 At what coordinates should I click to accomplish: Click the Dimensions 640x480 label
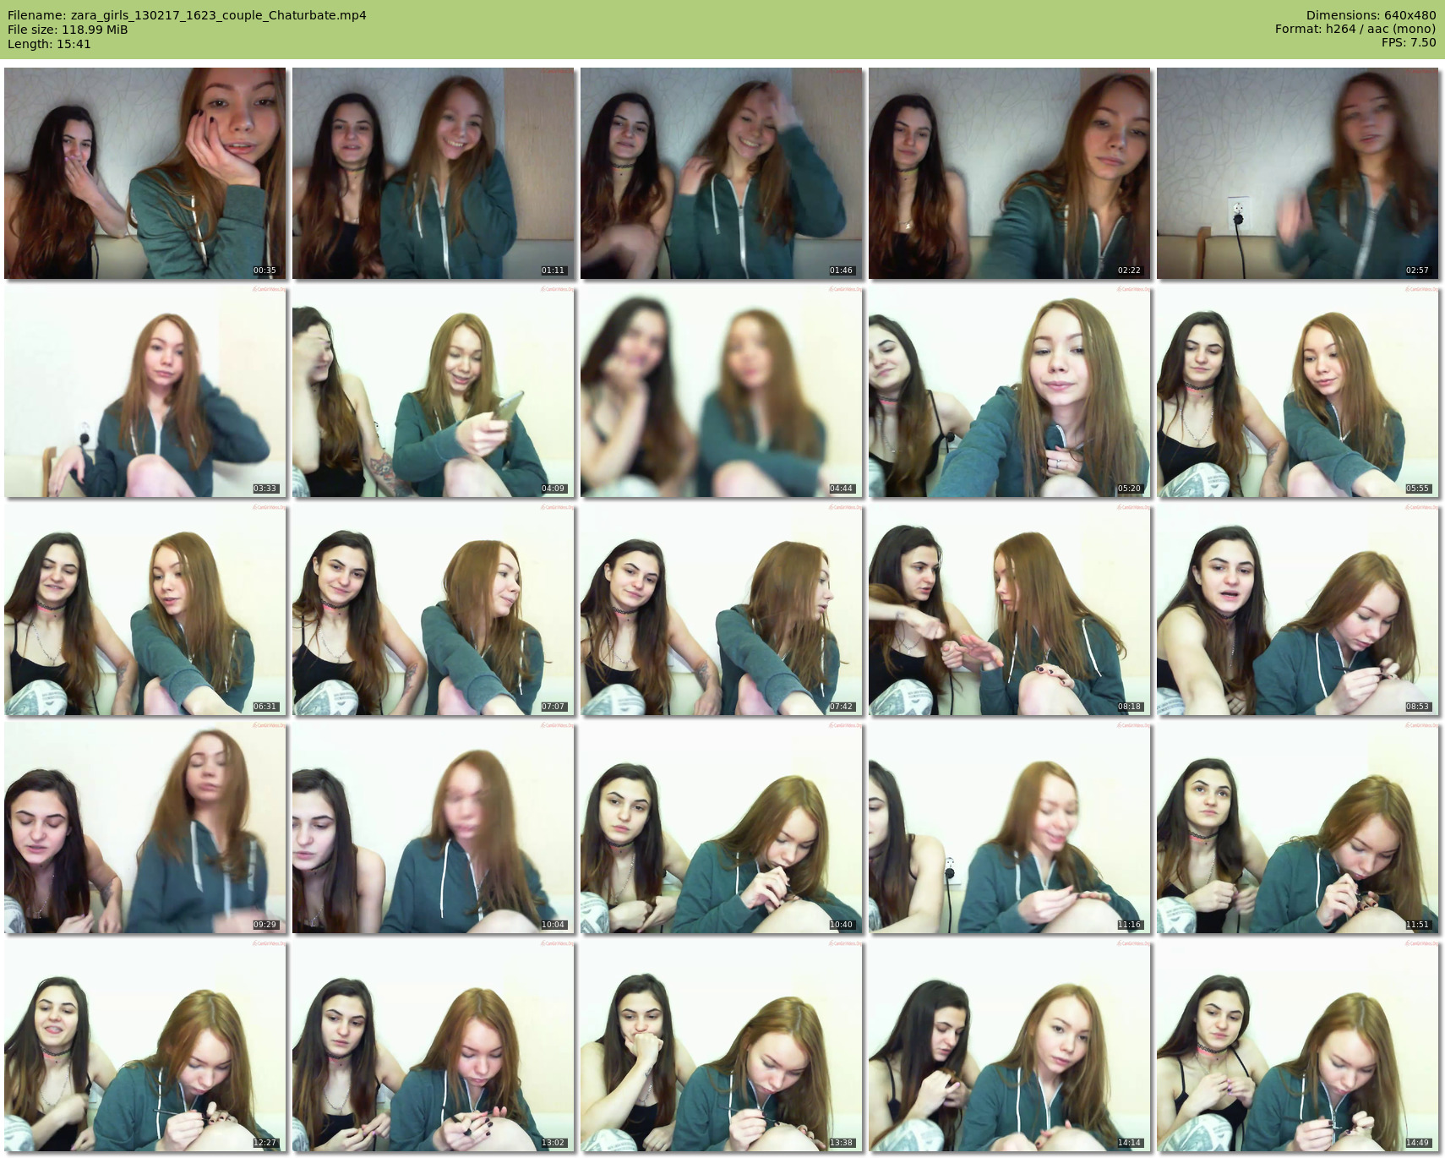point(1370,15)
